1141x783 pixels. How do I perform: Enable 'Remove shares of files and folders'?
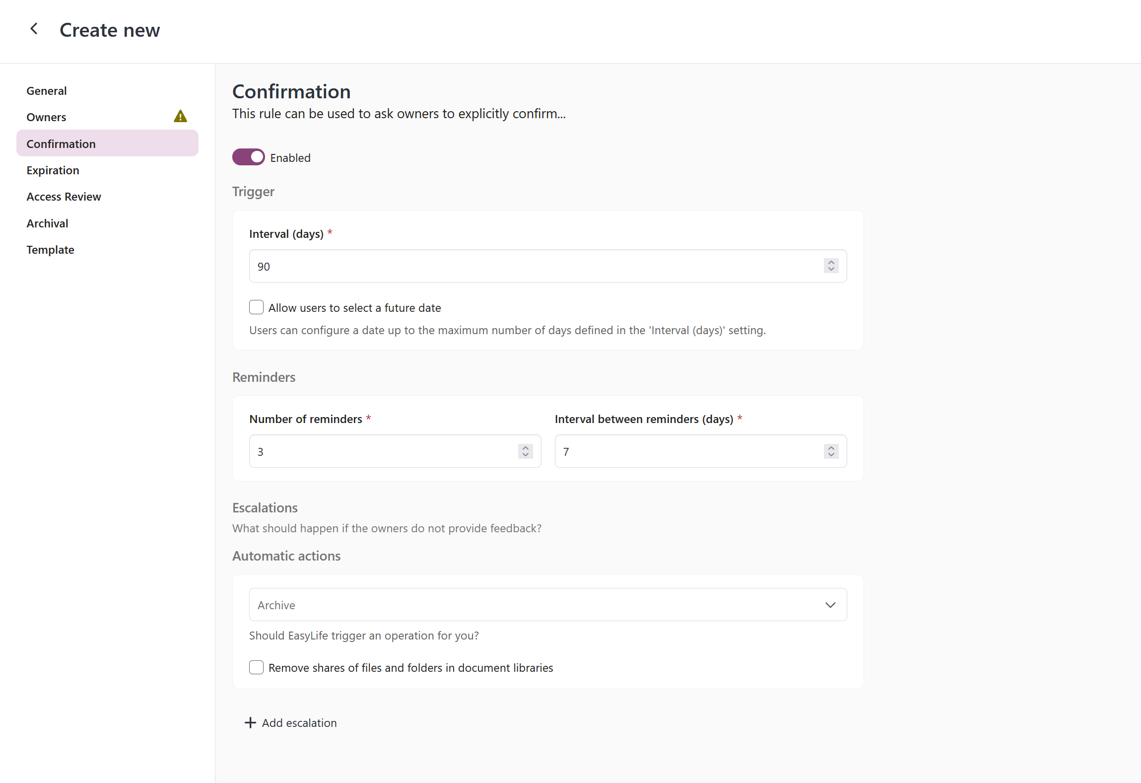[x=256, y=667]
